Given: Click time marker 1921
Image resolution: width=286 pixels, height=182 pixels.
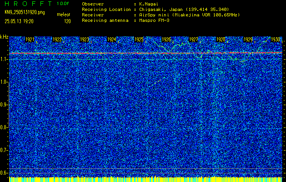Looking at the screenshot, I should point(30,40).
